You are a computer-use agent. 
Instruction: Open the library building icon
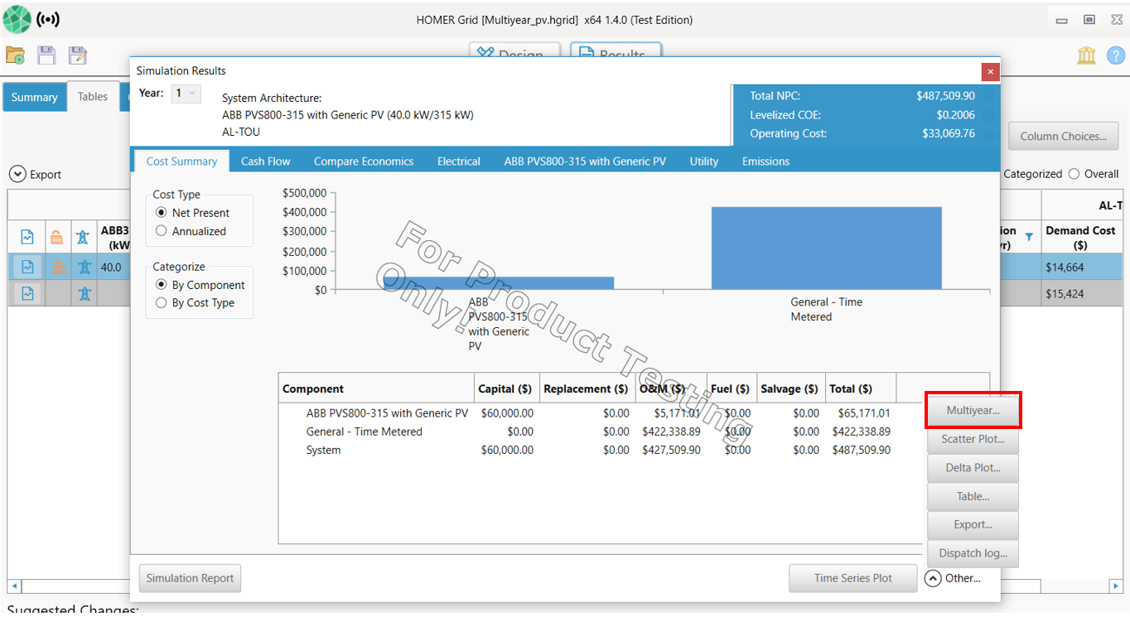click(1086, 55)
